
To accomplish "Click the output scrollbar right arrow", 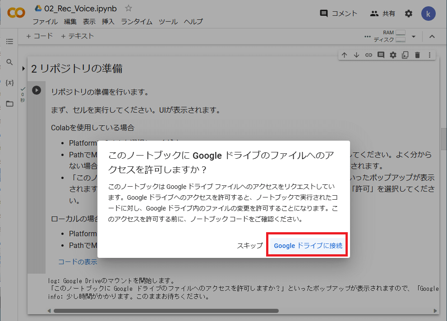I will point(435,311).
